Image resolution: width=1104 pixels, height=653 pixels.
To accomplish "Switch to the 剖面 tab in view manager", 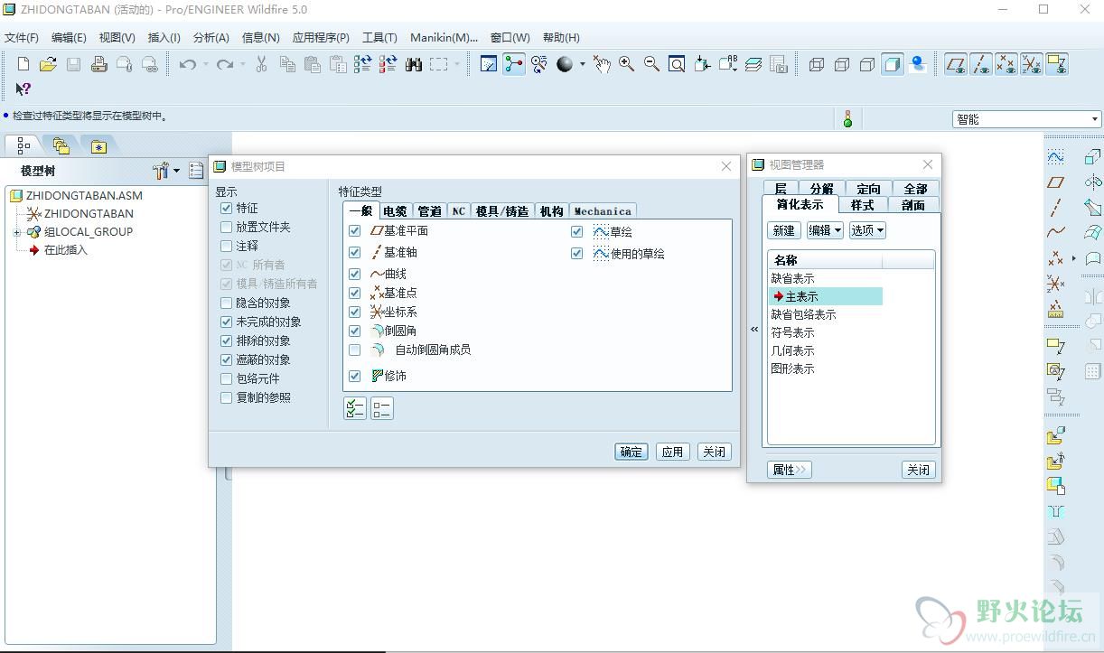I will tap(913, 205).
